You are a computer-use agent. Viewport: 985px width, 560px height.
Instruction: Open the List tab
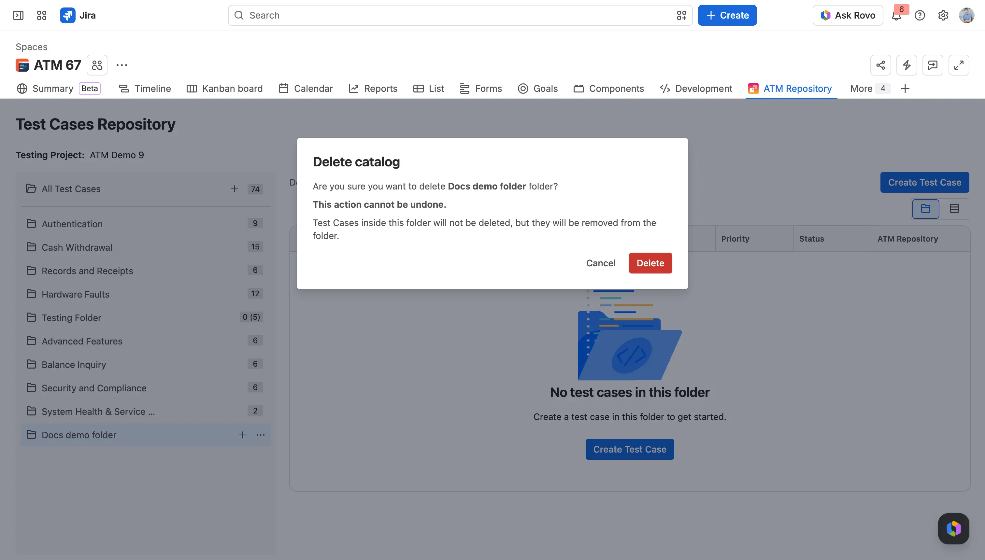coord(429,89)
